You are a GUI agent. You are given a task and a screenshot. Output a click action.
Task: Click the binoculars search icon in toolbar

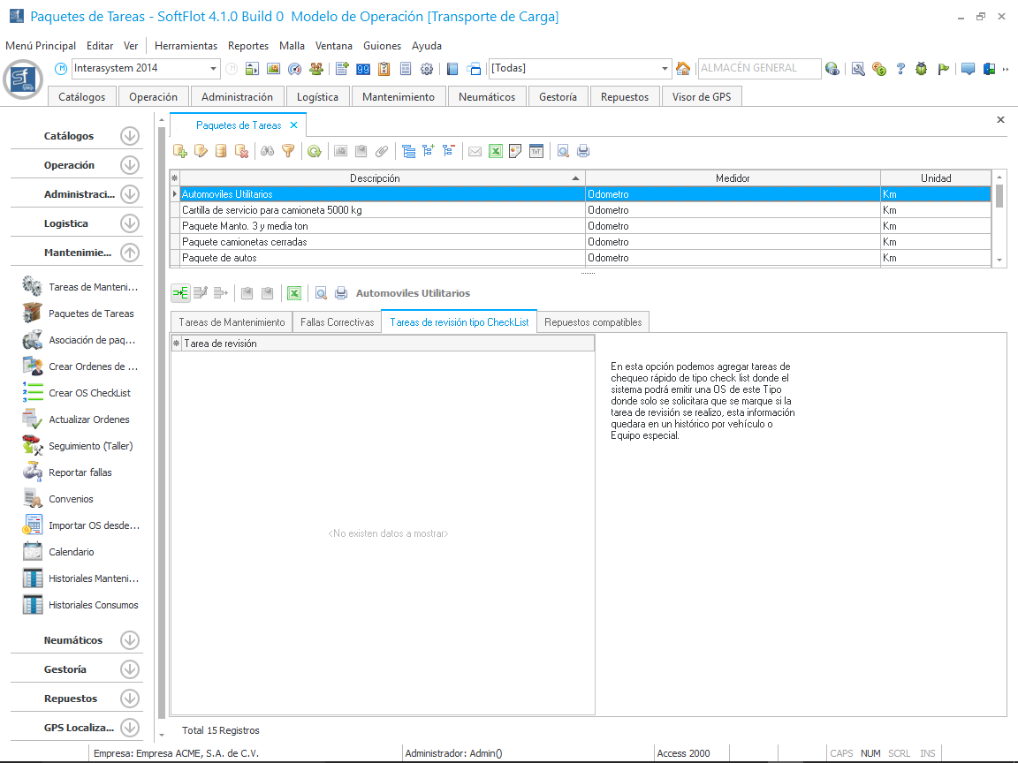[x=267, y=151]
